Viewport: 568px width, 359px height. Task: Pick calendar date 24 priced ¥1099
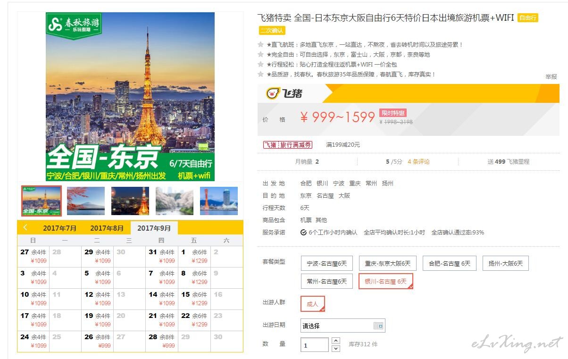pos(33,341)
